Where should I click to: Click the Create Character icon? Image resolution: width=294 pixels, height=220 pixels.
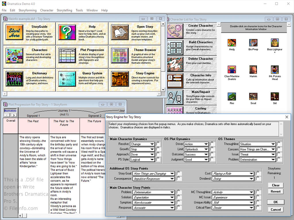pos(175,31)
